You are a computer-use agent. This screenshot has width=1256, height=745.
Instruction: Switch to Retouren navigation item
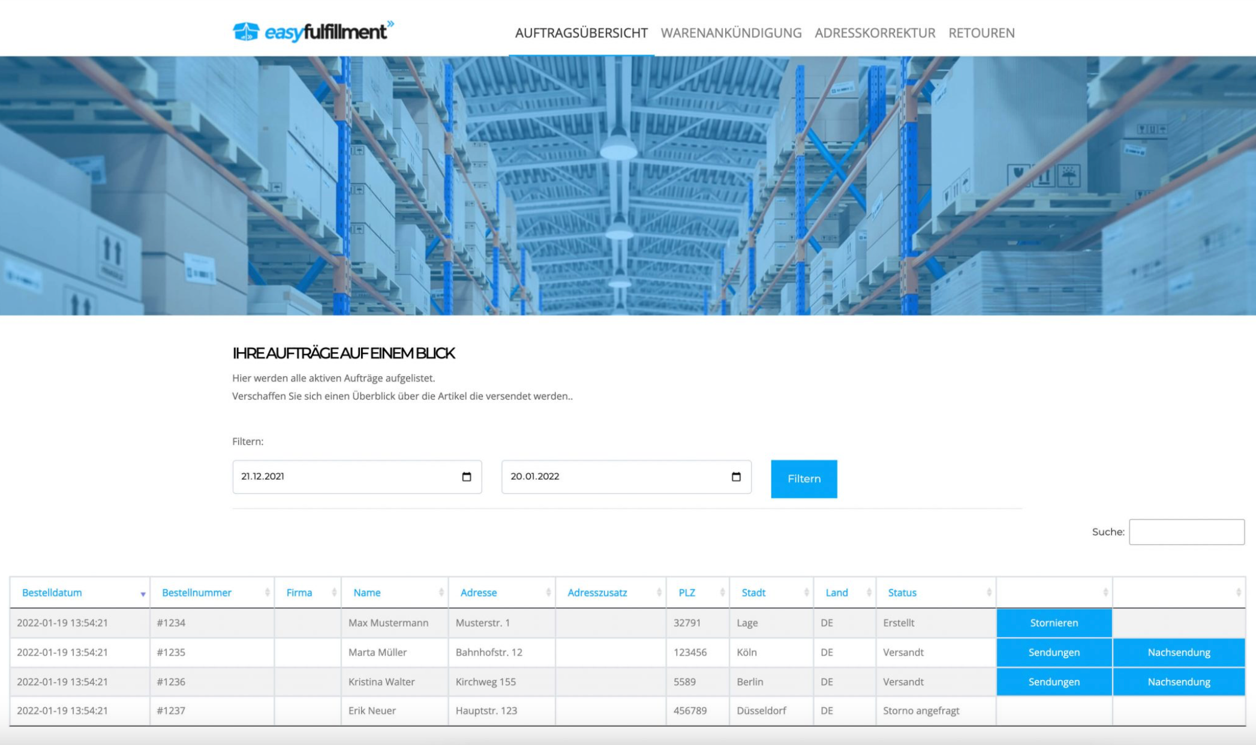click(x=981, y=33)
